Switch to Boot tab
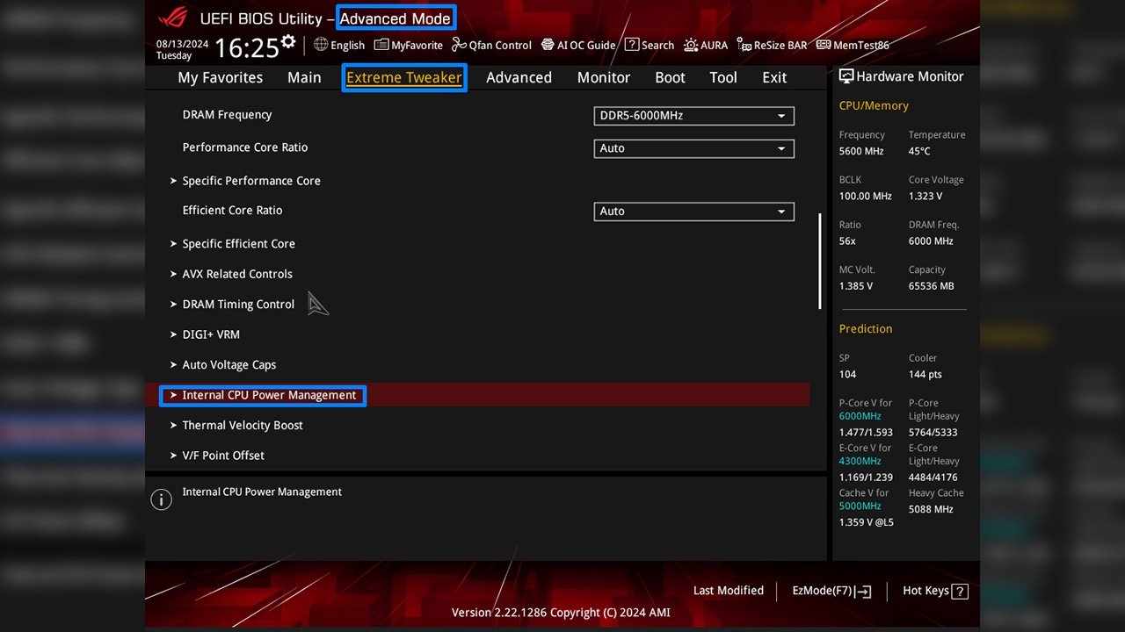 point(670,77)
